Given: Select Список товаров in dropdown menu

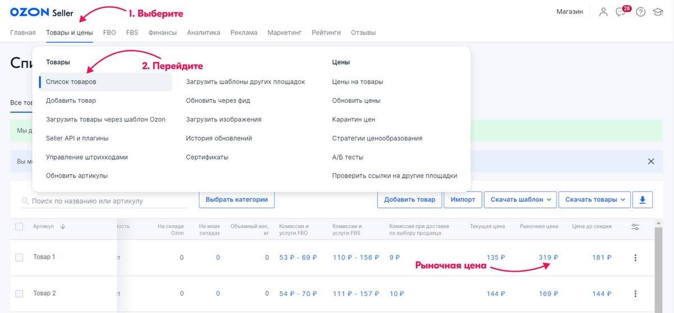Looking at the screenshot, I should coord(106,82).
